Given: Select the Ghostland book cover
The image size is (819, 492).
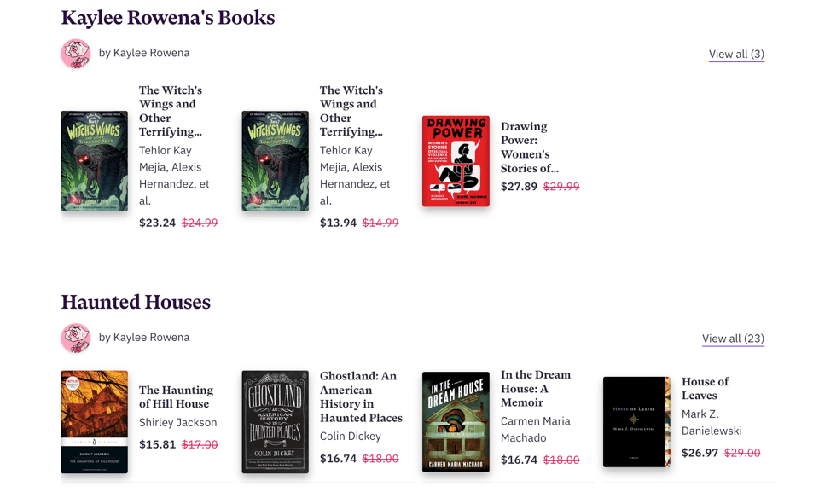Looking at the screenshot, I should (x=275, y=422).
